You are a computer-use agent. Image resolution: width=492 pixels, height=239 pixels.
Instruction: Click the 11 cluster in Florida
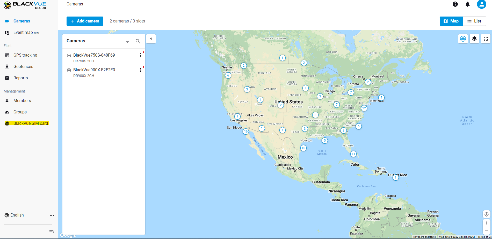coord(353,154)
